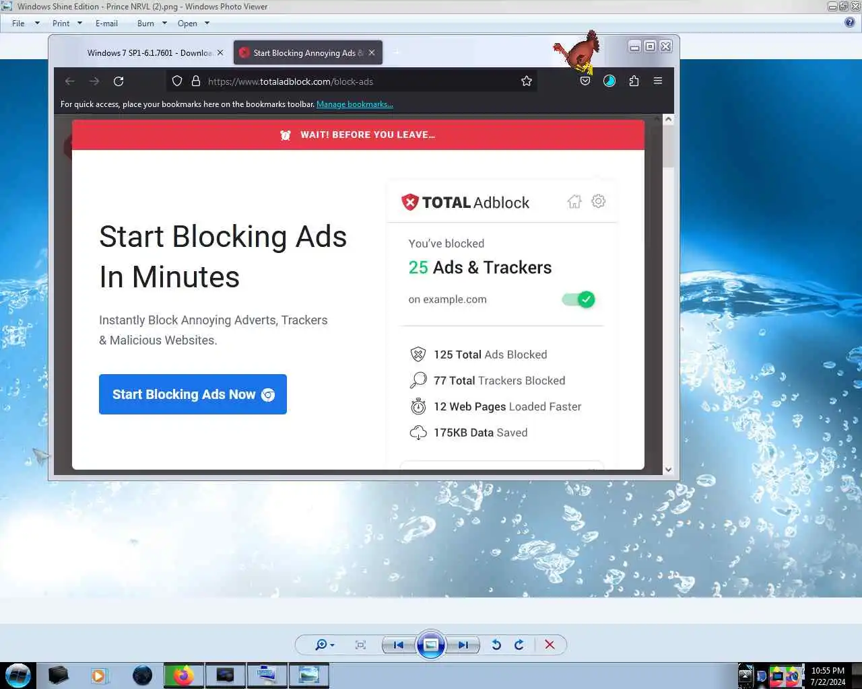Open the extensions puzzle icon
This screenshot has height=689, width=862.
pyautogui.click(x=634, y=81)
